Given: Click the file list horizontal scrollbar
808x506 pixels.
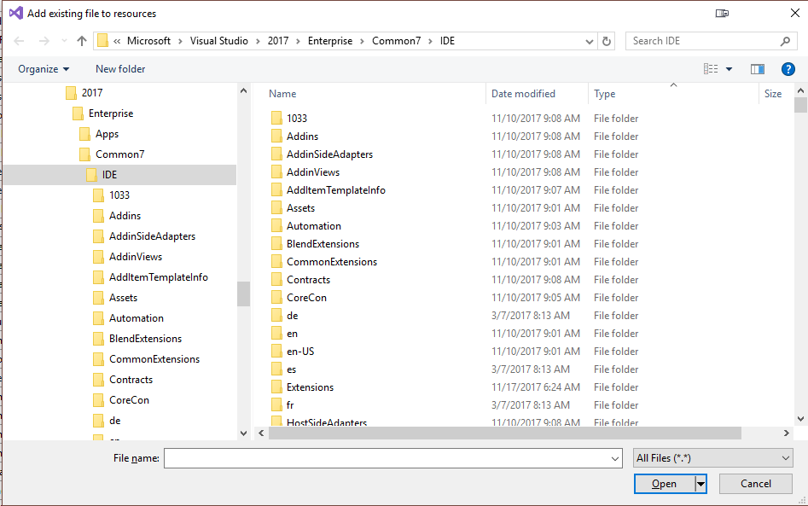Looking at the screenshot, I should click(504, 433).
